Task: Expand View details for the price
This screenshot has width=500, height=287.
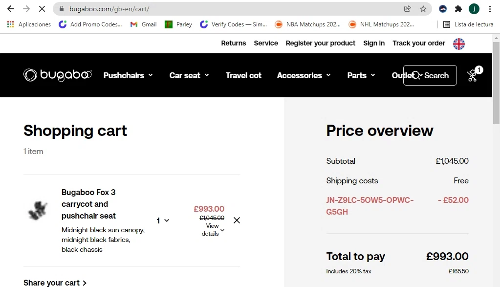Action: point(213,230)
